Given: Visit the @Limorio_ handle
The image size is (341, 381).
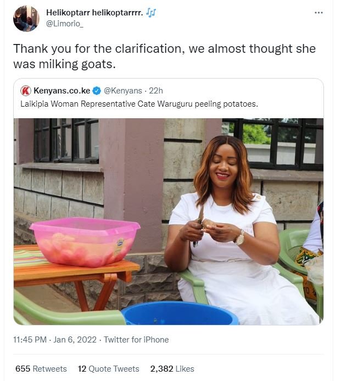Looking at the screenshot, I should (69, 24).
